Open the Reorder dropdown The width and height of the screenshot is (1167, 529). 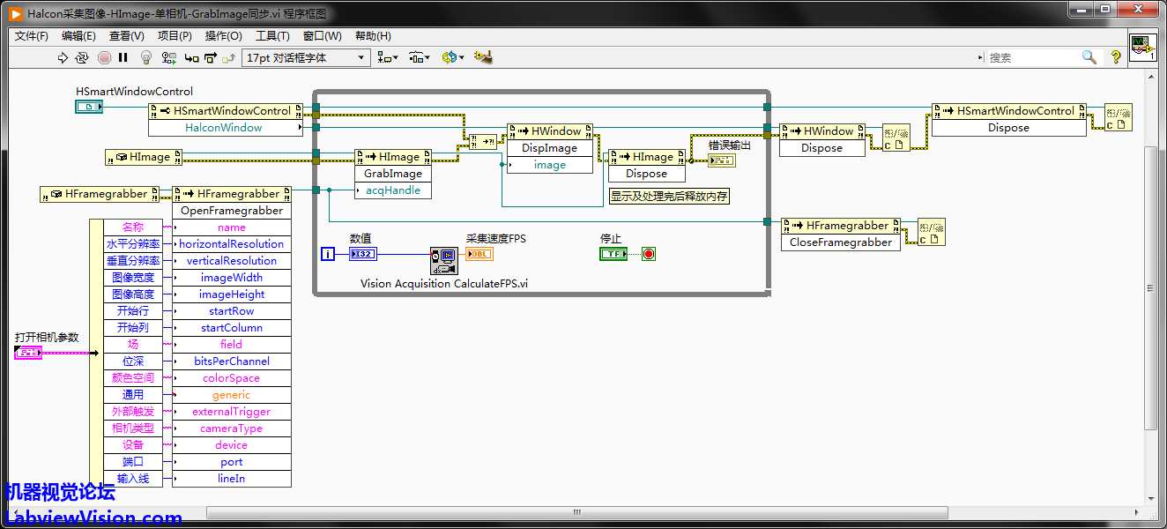pos(452,57)
